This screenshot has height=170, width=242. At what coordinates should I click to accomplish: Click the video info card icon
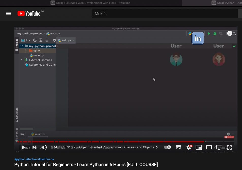pos(230,33)
